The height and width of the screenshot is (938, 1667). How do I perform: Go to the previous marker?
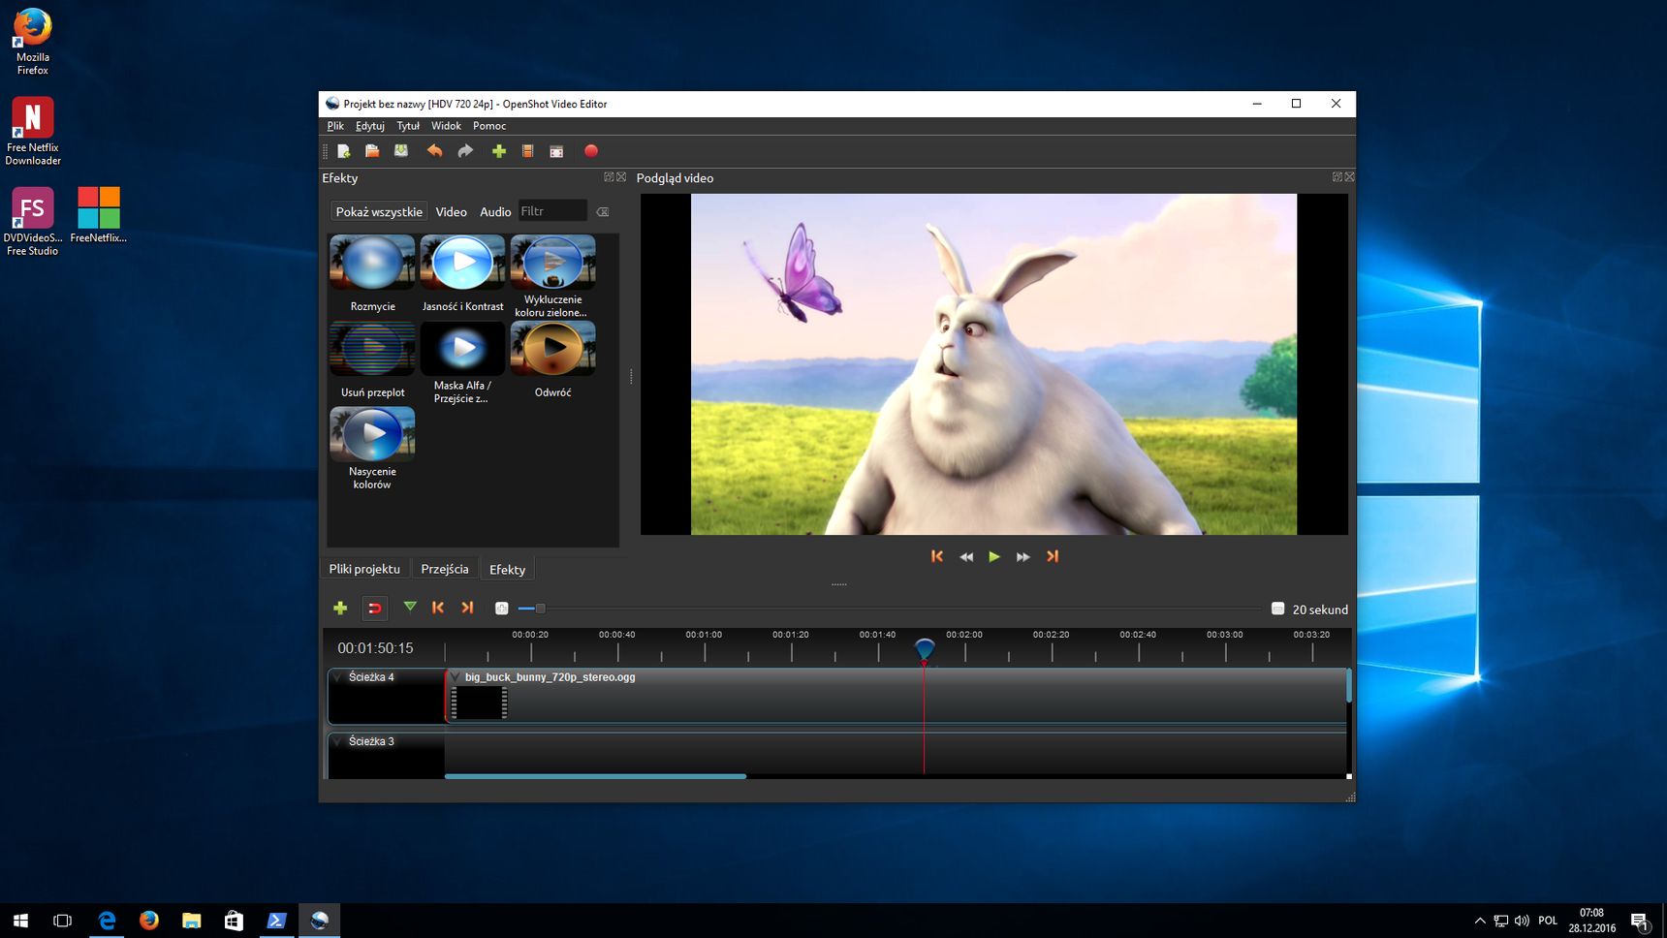point(438,608)
